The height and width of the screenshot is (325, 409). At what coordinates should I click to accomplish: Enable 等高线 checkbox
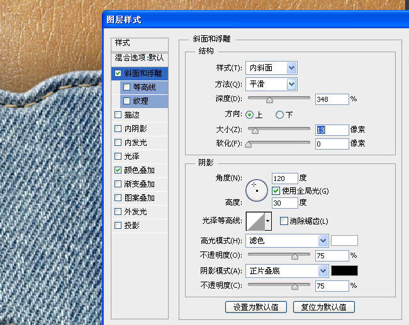click(x=126, y=87)
